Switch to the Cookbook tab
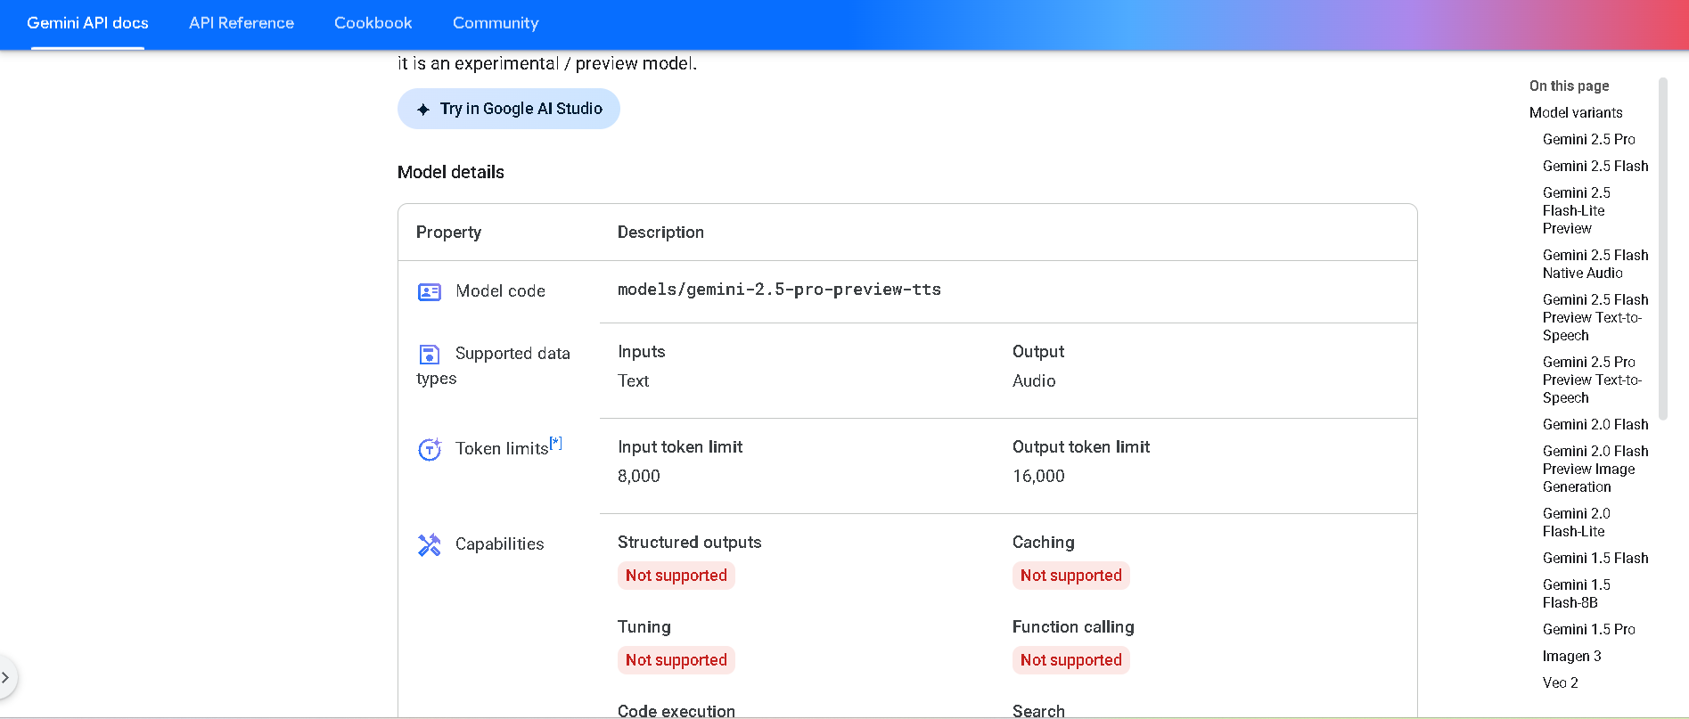This screenshot has height=719, width=1689. point(373,23)
